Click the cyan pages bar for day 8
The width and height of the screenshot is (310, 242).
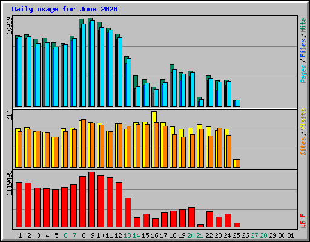tap(84, 65)
